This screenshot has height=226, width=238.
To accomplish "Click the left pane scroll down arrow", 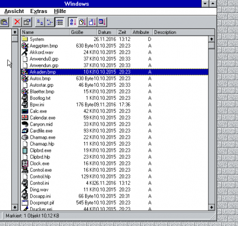I will point(15,208).
